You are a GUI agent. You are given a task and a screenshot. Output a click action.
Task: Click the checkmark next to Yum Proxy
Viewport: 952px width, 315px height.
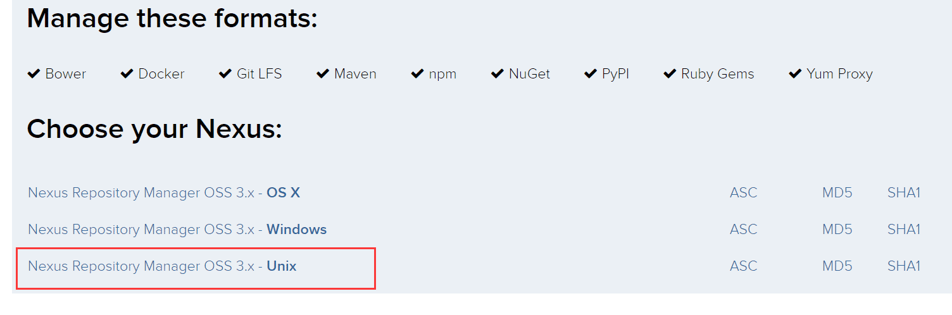[x=795, y=74]
